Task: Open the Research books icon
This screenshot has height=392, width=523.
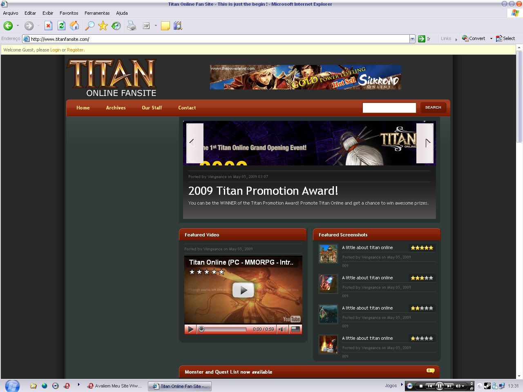Action: pos(177,26)
